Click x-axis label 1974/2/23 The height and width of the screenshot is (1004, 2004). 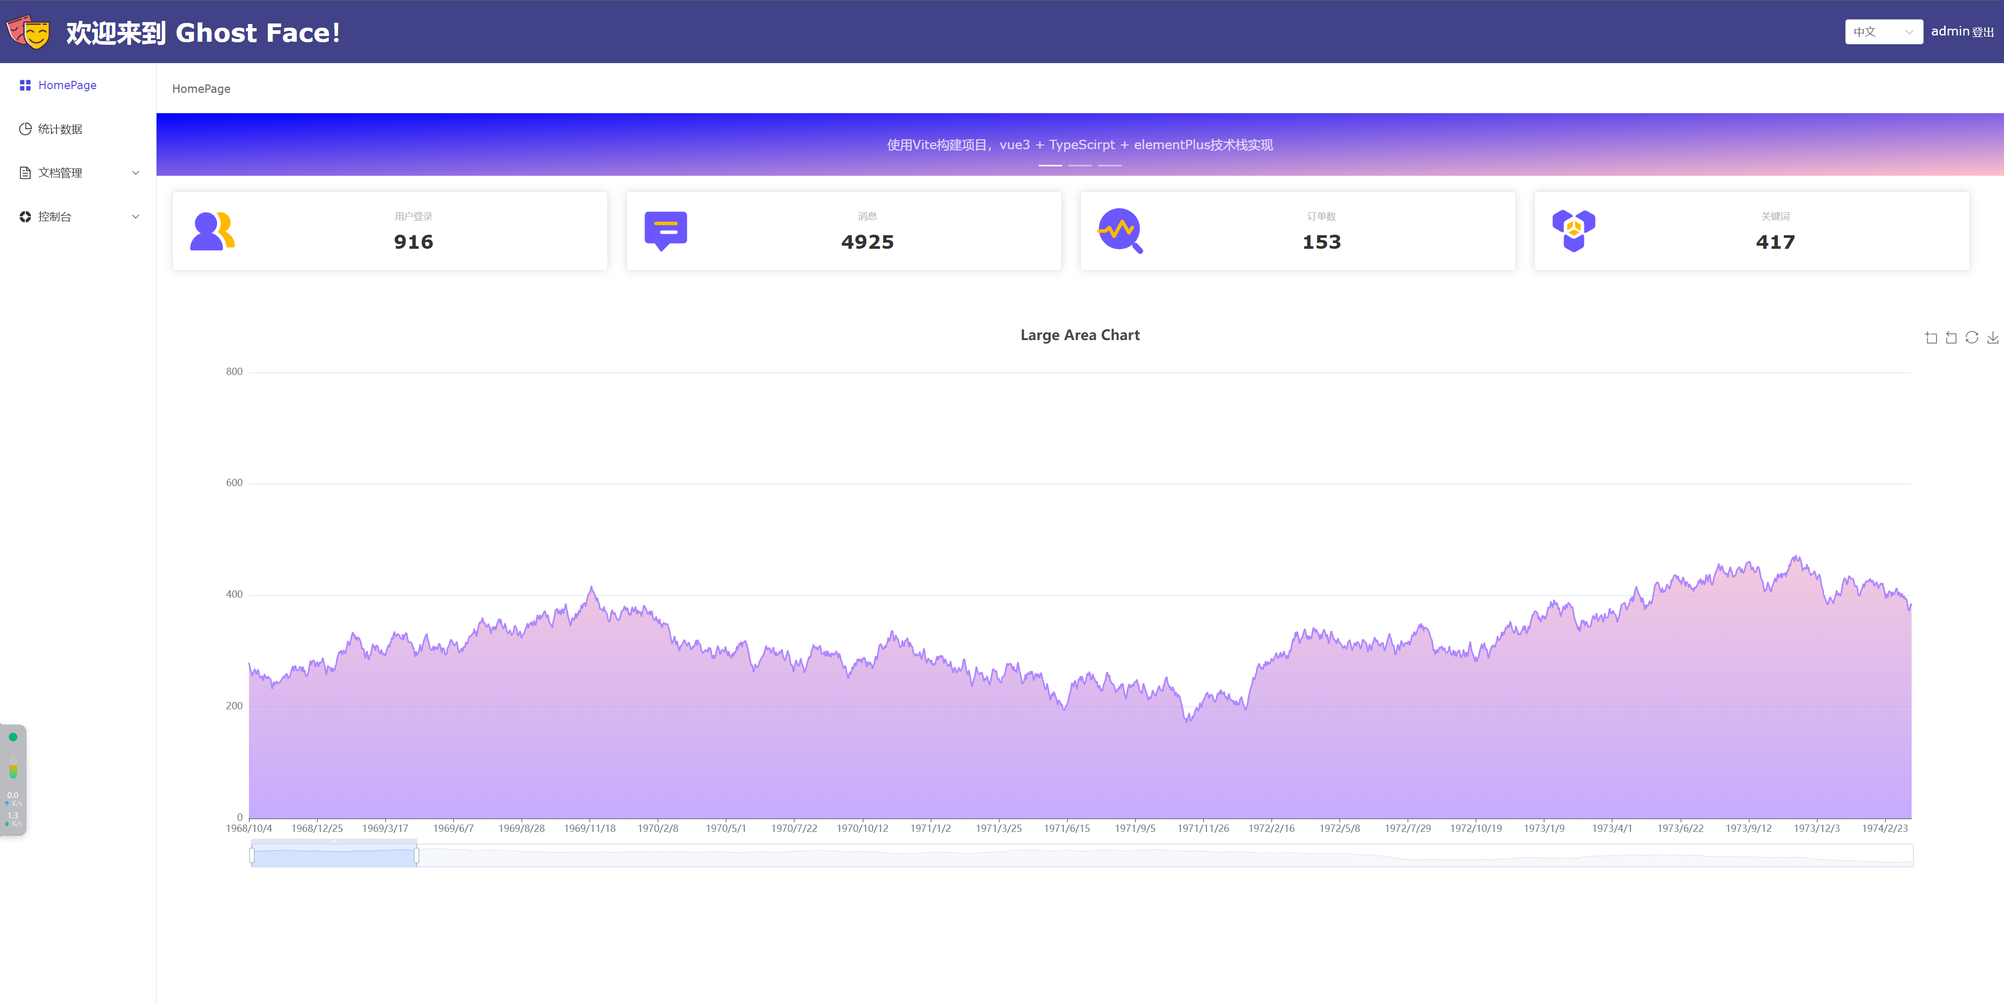[1885, 829]
